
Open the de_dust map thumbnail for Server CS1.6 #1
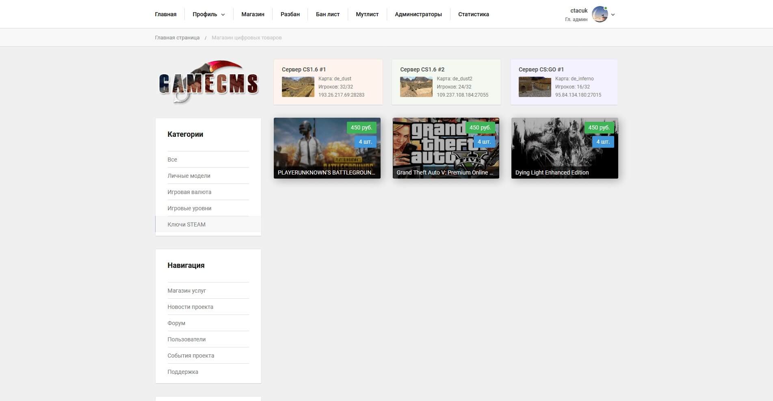click(298, 87)
